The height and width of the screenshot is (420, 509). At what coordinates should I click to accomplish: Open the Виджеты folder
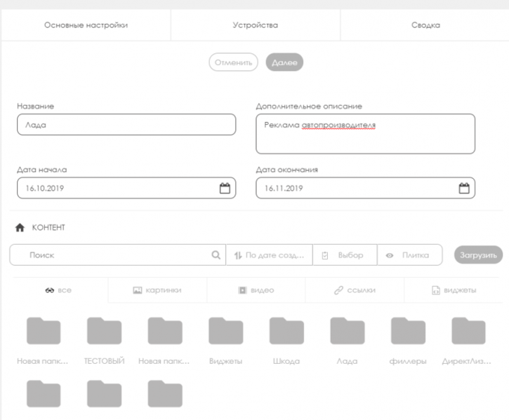[226, 331]
